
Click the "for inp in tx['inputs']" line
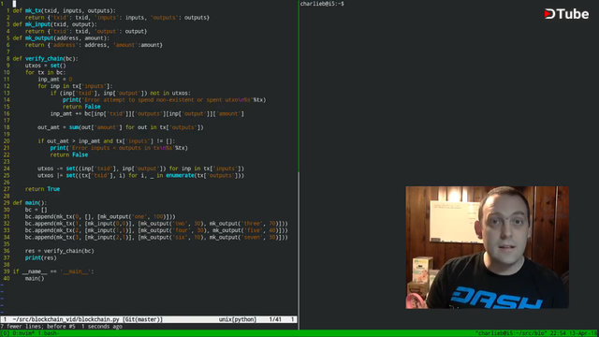click(75, 86)
